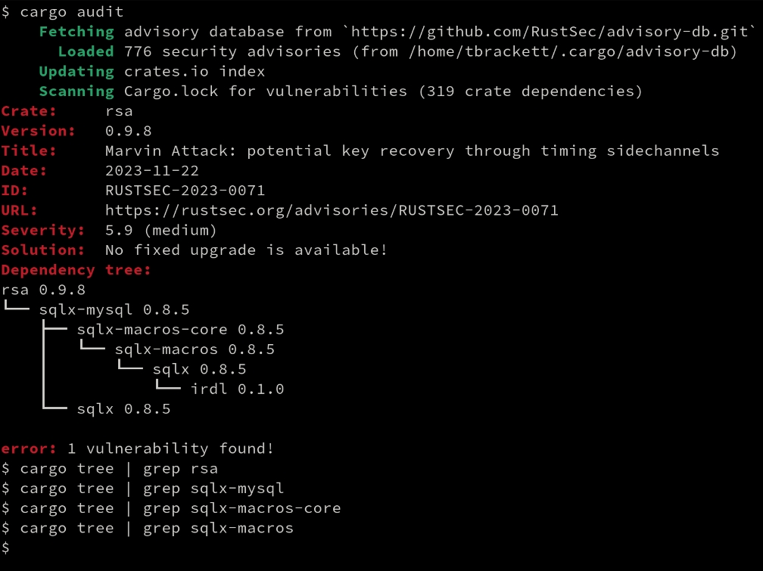Image resolution: width=763 pixels, height=571 pixels.
Task: Select the sqlx-macros-core 0.8.5 tree entry
Action: coord(180,330)
